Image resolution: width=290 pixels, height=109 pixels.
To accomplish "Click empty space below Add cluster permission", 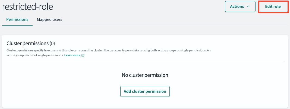I will click(145, 102).
